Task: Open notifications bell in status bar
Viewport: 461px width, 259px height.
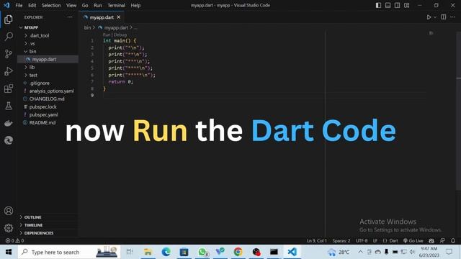Action: (453, 240)
